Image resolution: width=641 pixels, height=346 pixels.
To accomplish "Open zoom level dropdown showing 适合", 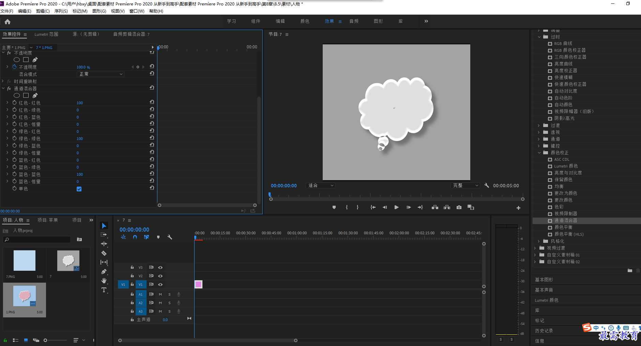I will (x=321, y=186).
